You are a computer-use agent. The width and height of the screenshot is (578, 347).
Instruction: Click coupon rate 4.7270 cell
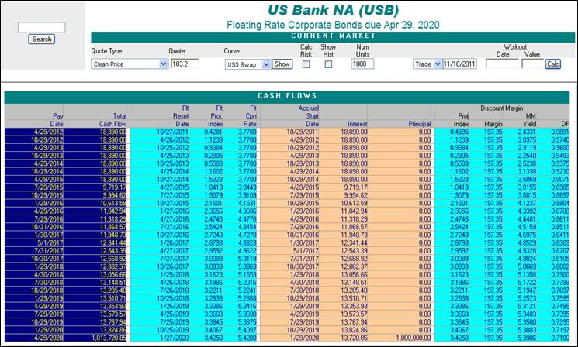tap(241, 235)
